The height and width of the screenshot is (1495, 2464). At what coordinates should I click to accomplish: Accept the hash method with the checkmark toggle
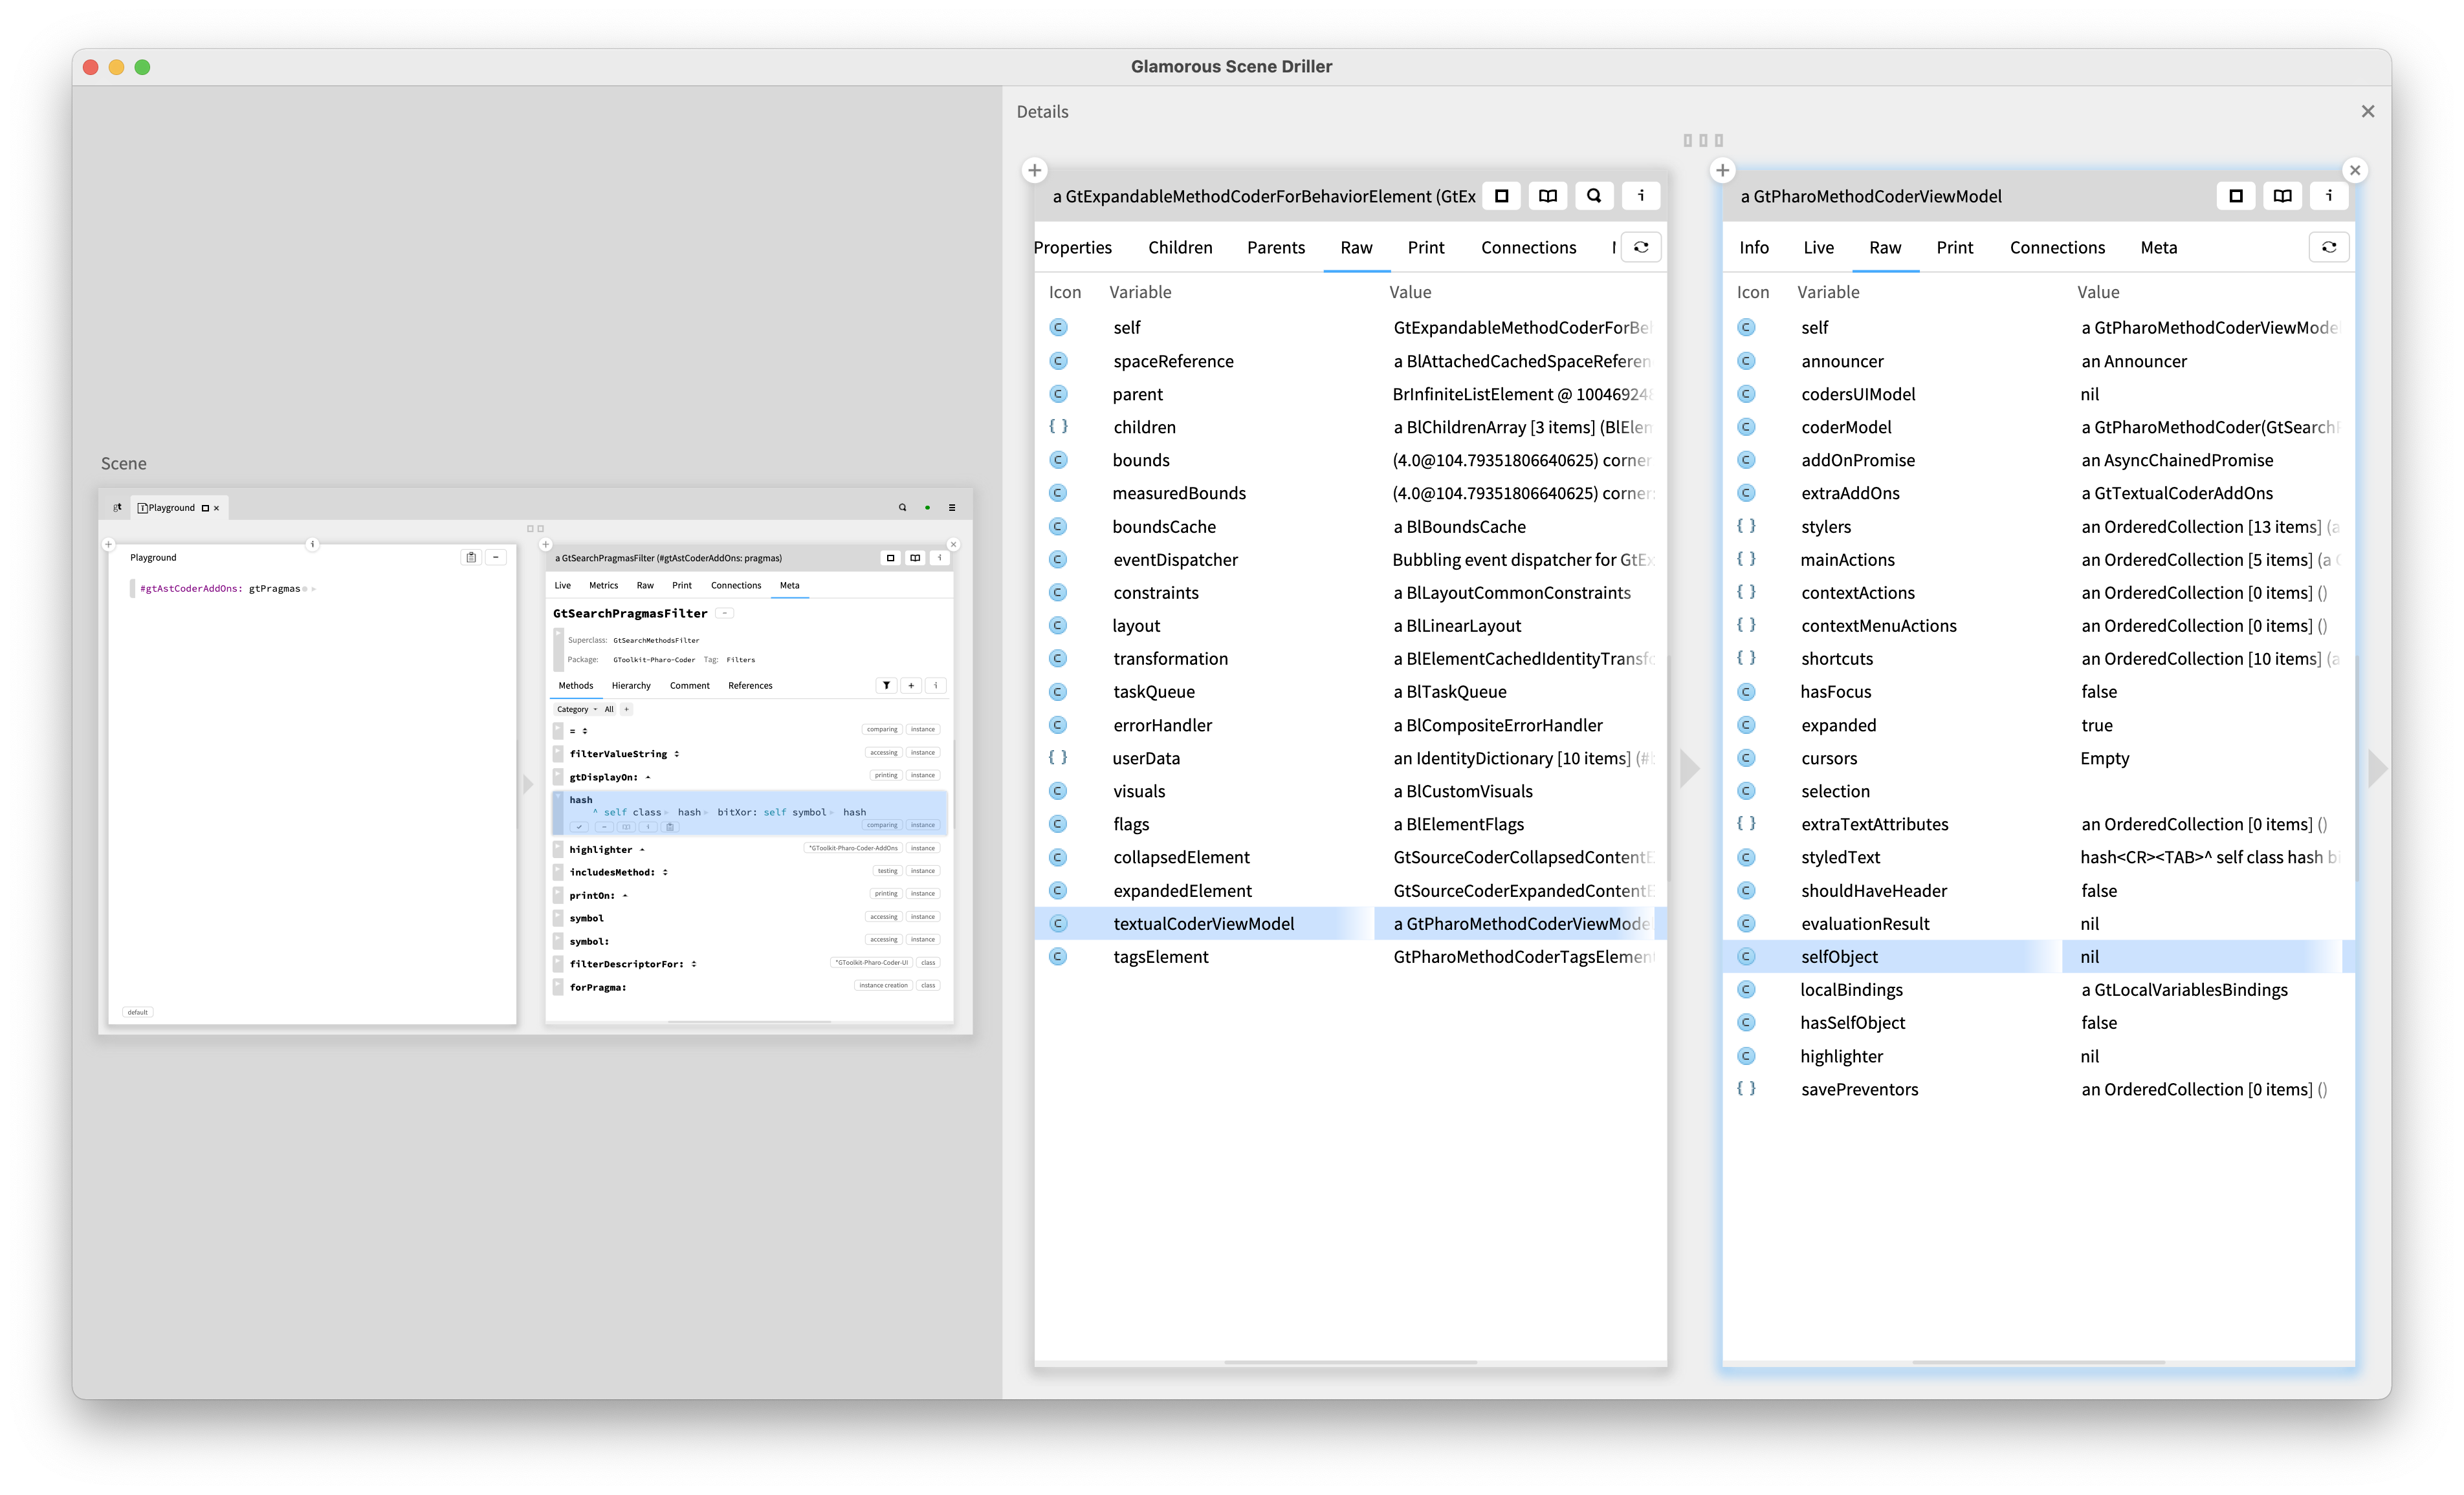[x=579, y=828]
